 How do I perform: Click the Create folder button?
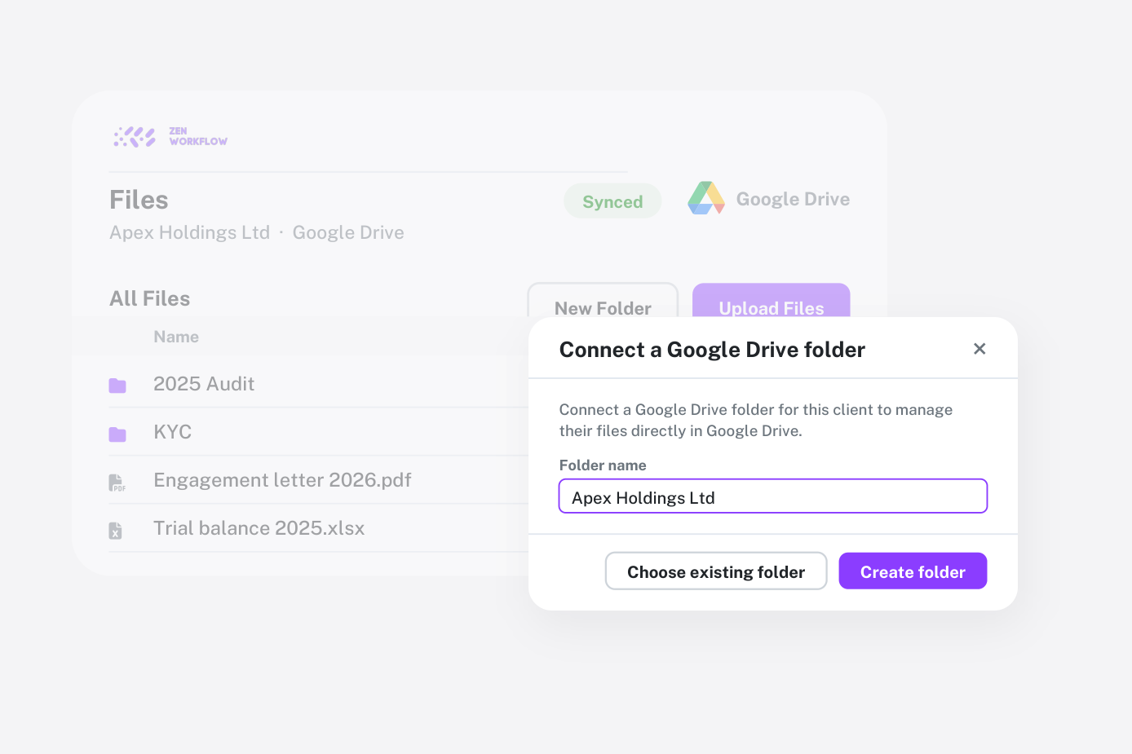[913, 571]
